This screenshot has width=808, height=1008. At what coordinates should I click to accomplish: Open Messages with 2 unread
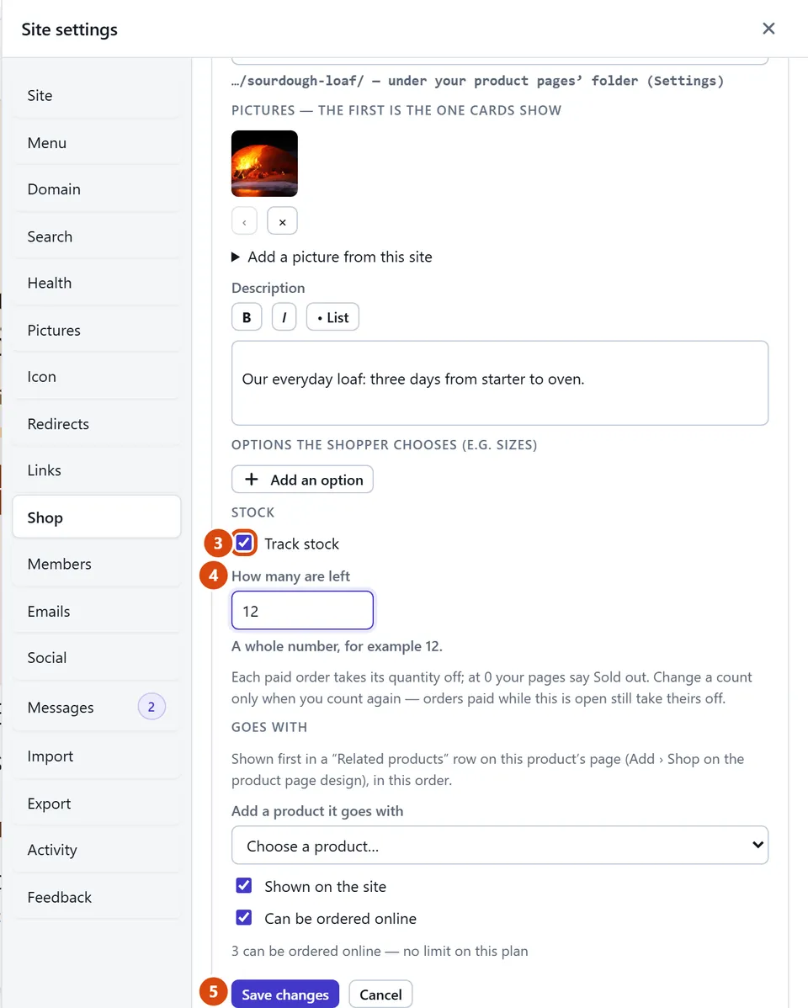97,707
